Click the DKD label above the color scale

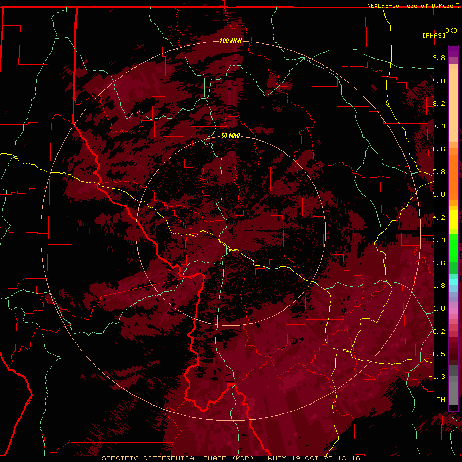coord(451,31)
